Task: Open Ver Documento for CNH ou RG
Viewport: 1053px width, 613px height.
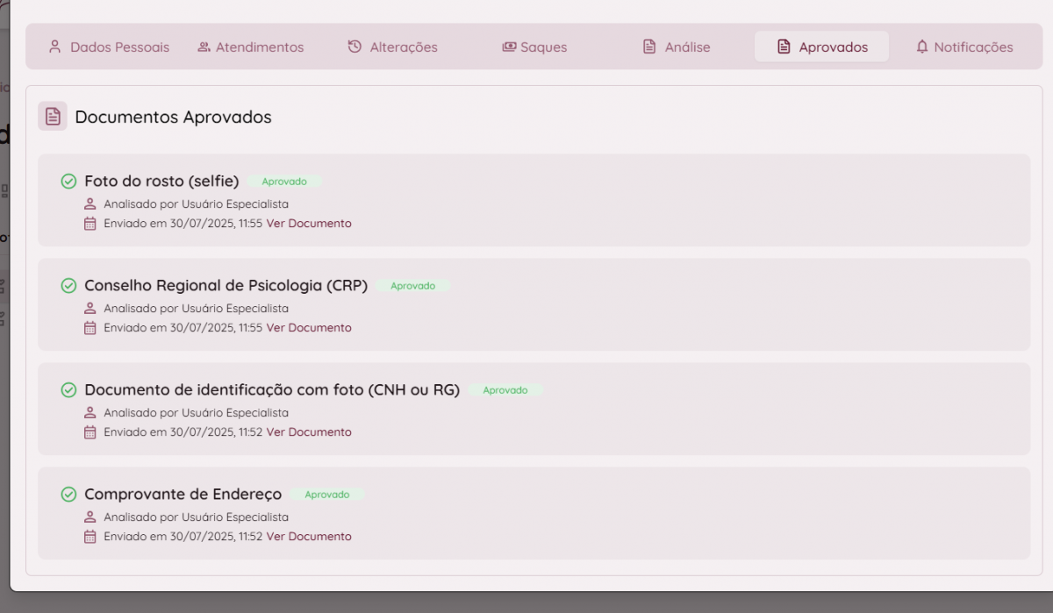Action: pos(309,432)
